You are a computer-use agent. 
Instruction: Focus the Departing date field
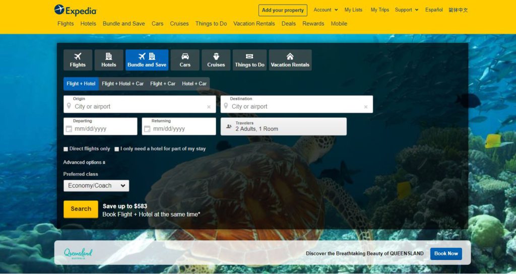100,126
